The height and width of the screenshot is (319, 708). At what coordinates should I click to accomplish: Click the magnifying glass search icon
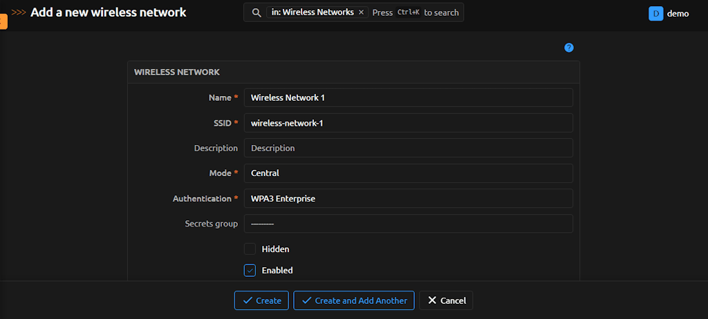pos(256,12)
